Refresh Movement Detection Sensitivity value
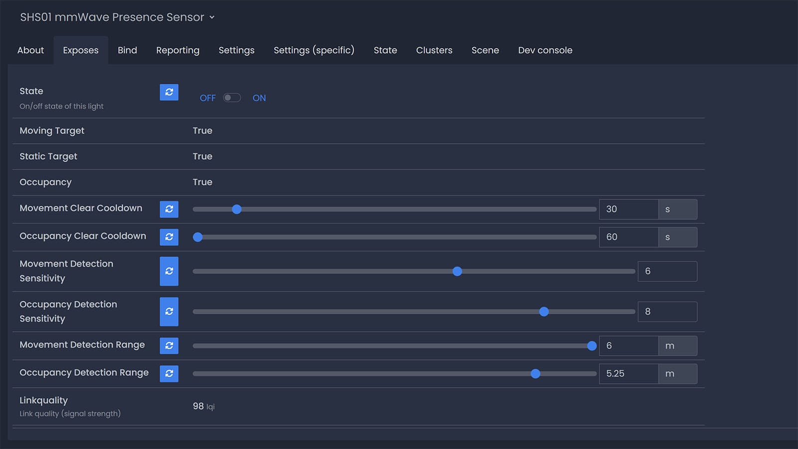The width and height of the screenshot is (798, 449). [169, 271]
